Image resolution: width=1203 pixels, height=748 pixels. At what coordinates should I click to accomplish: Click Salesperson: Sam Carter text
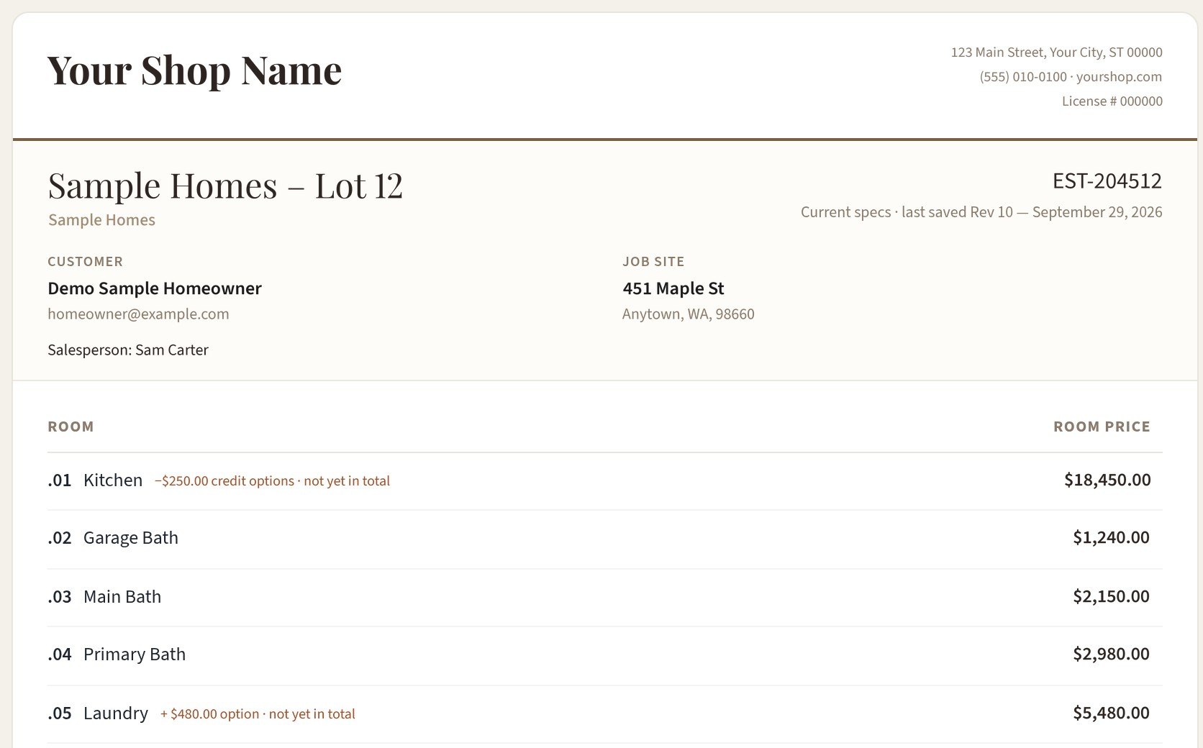128,350
